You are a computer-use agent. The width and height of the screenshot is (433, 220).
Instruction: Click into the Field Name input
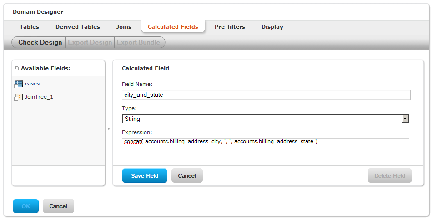coord(266,95)
